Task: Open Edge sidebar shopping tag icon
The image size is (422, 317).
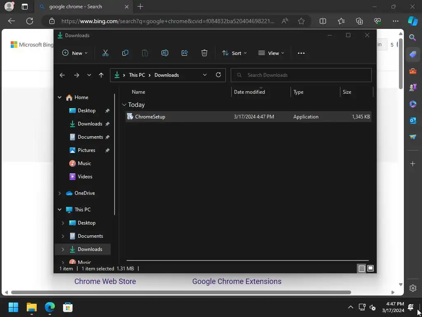Action: click(x=413, y=54)
